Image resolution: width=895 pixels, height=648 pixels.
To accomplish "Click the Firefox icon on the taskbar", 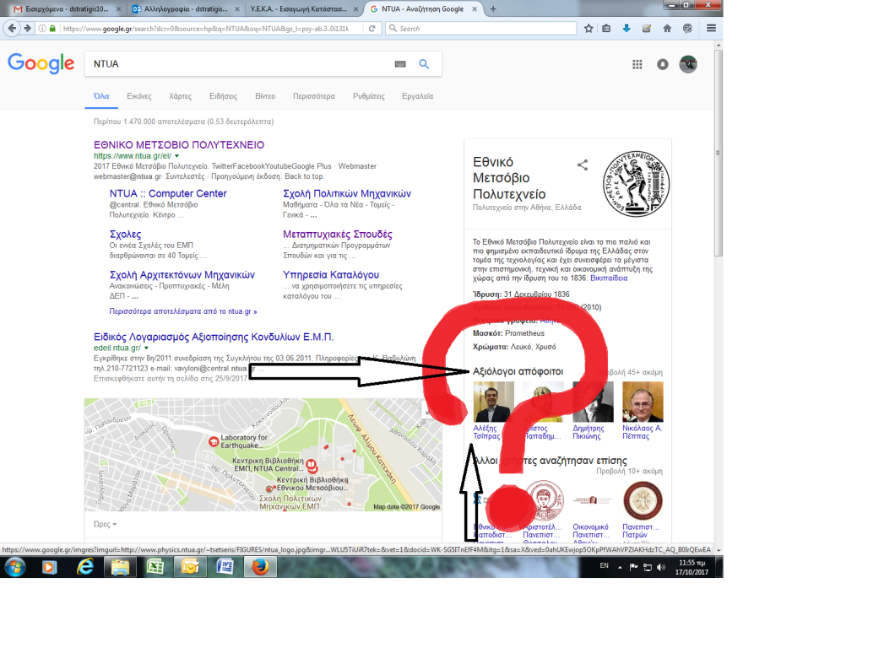I will click(260, 567).
